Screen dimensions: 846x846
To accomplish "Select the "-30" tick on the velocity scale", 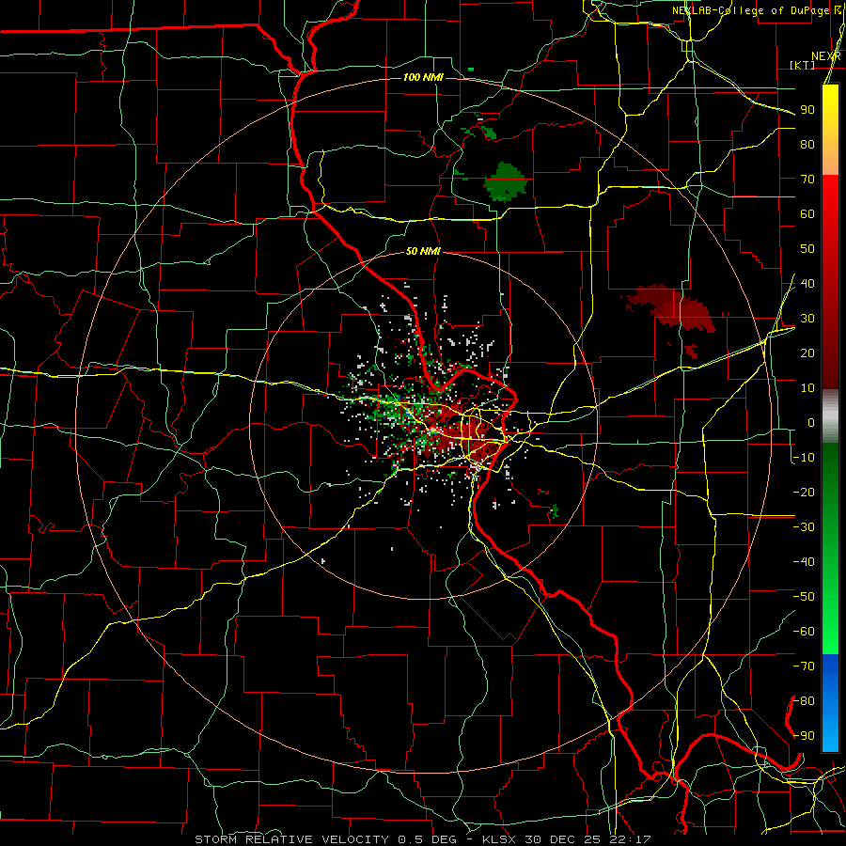I will click(x=804, y=527).
